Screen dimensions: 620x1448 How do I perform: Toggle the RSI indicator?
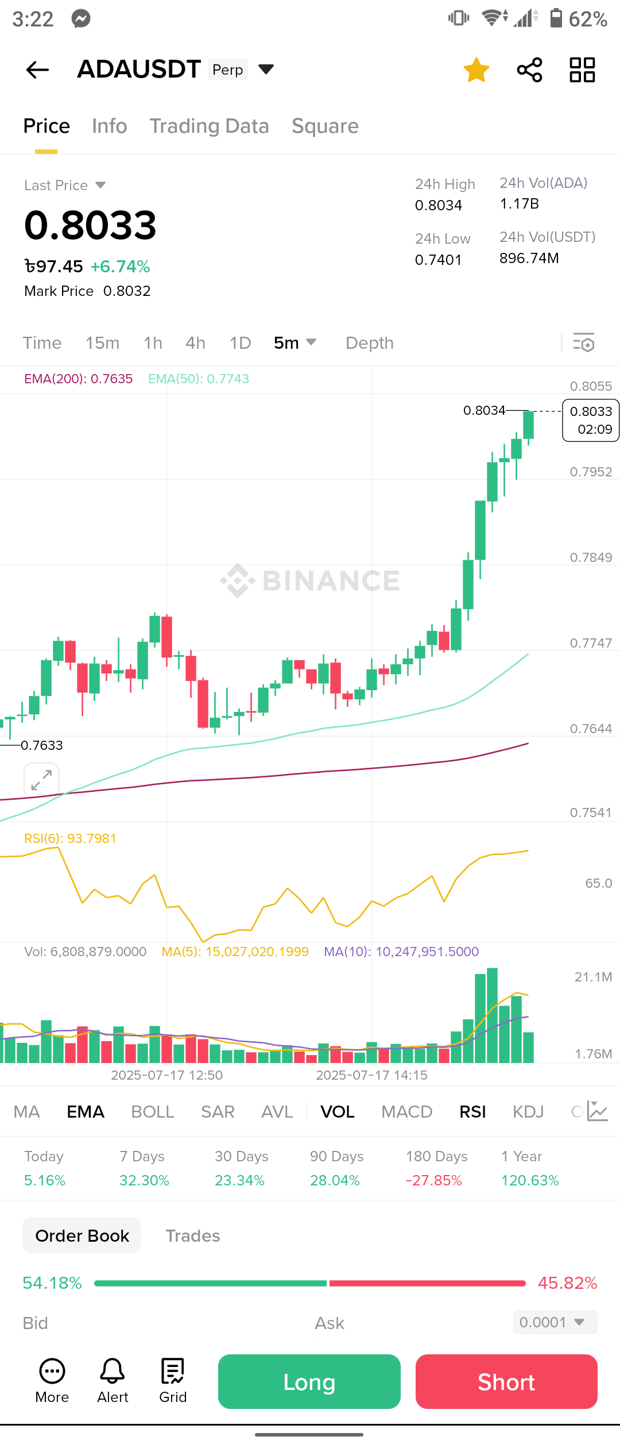pos(473,1112)
